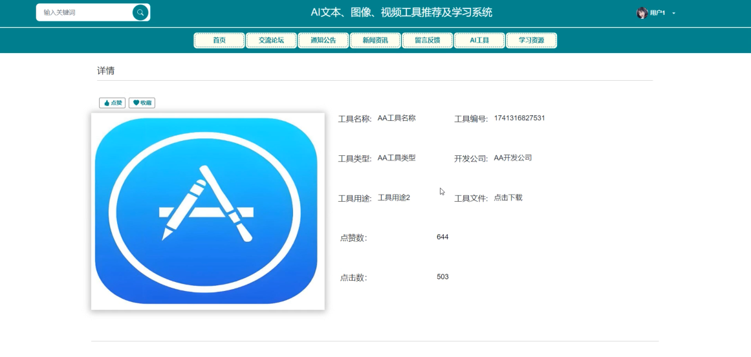751x357 pixels.
Task: Click the 点击数 label
Action: (x=354, y=277)
